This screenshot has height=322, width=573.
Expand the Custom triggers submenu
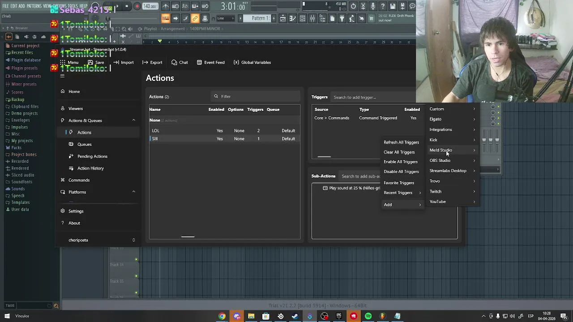click(x=452, y=109)
